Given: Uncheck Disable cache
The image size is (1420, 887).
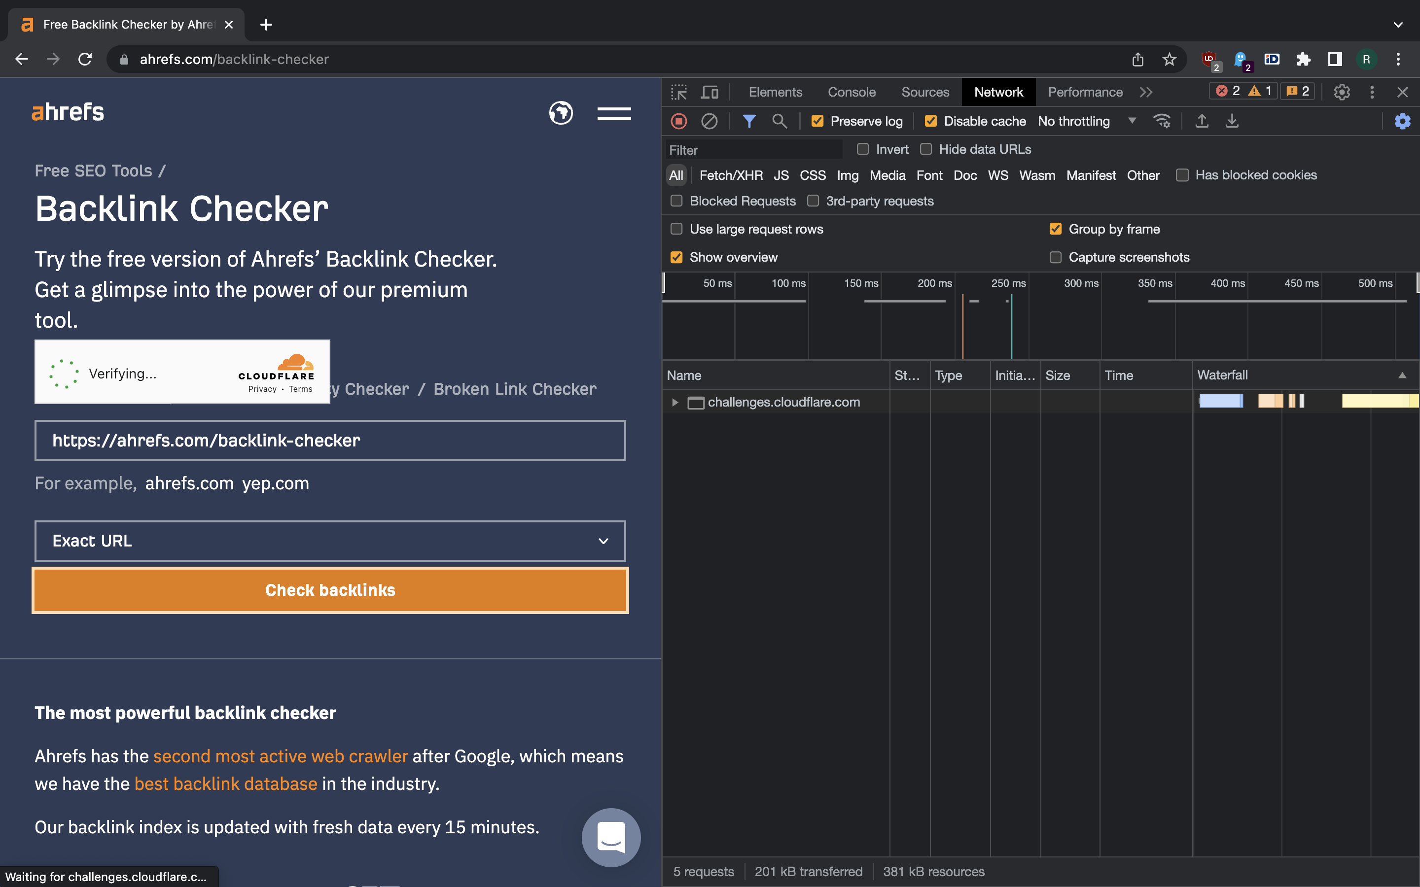Looking at the screenshot, I should 930,121.
